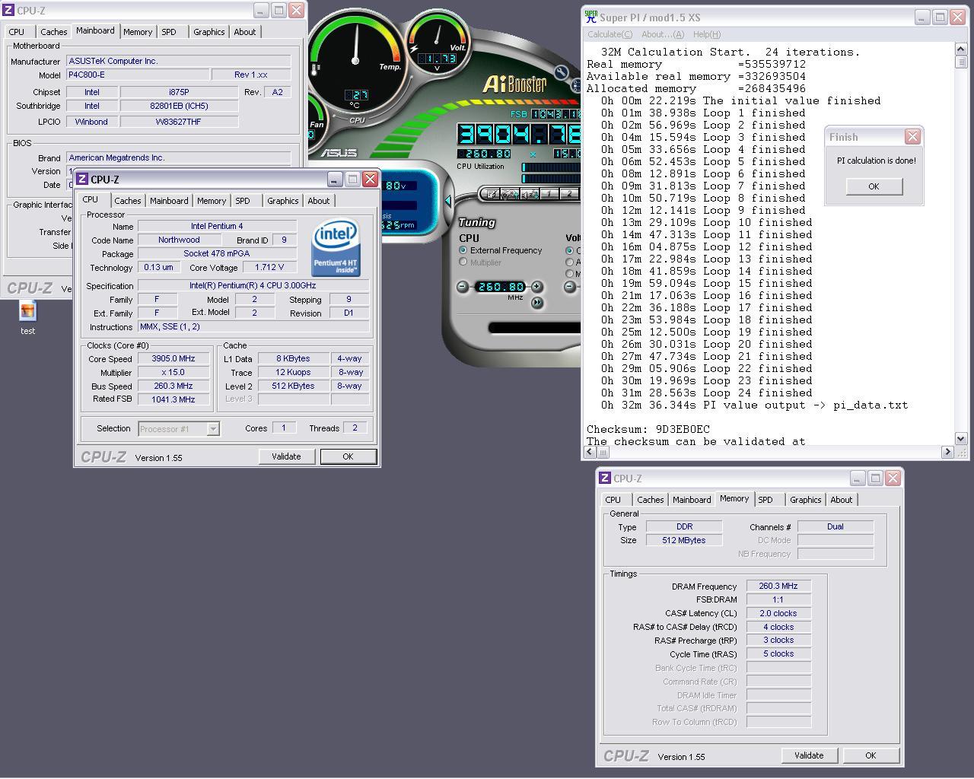Click DRAM Frequency value '260.3 MHz'
Viewport: 974px width, 779px height.
(778, 586)
